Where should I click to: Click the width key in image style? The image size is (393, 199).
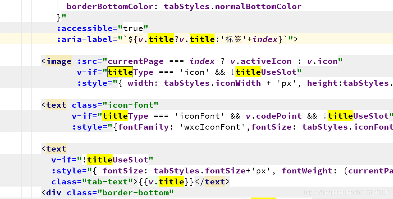[141, 83]
